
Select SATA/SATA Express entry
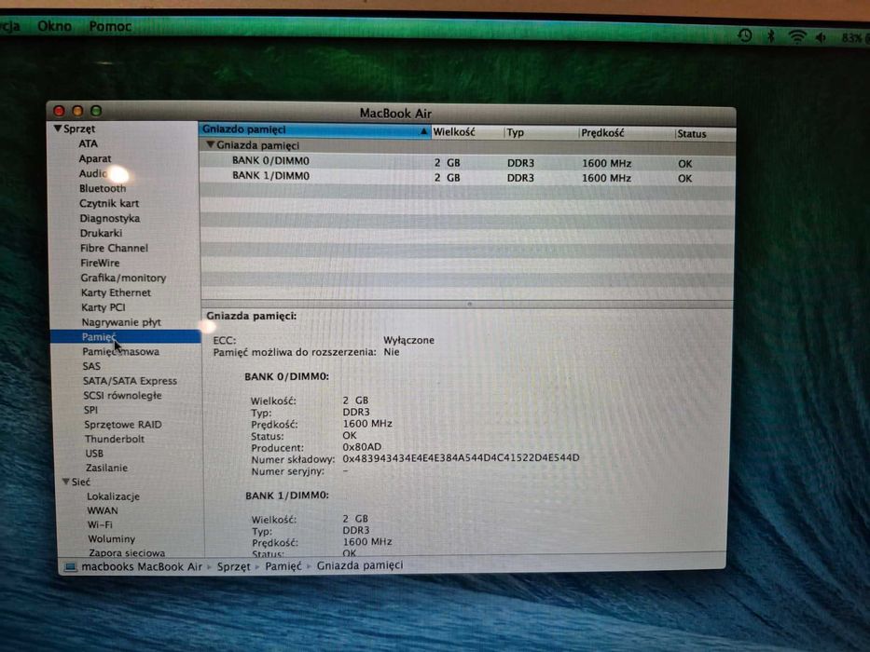click(x=130, y=381)
